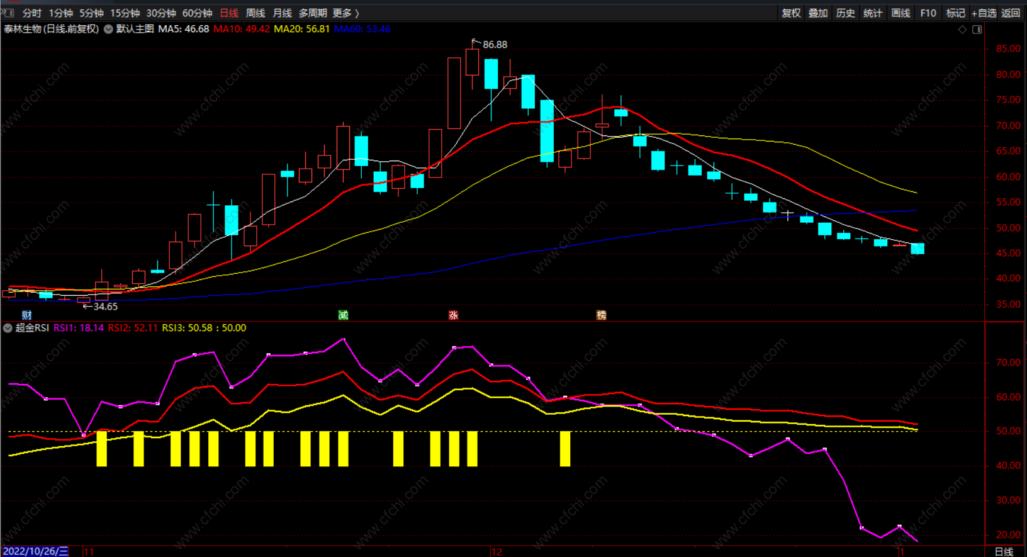Switch to 月线 monthly chart
1027x557 pixels.
283,13
